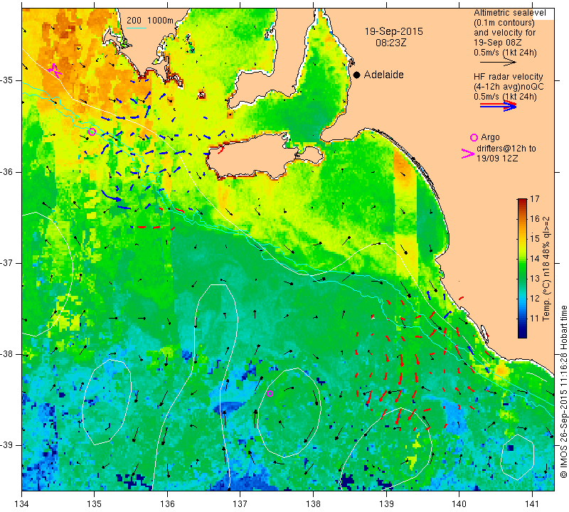Click the longitude label 134
The width and height of the screenshot is (569, 512).
pos(22,503)
